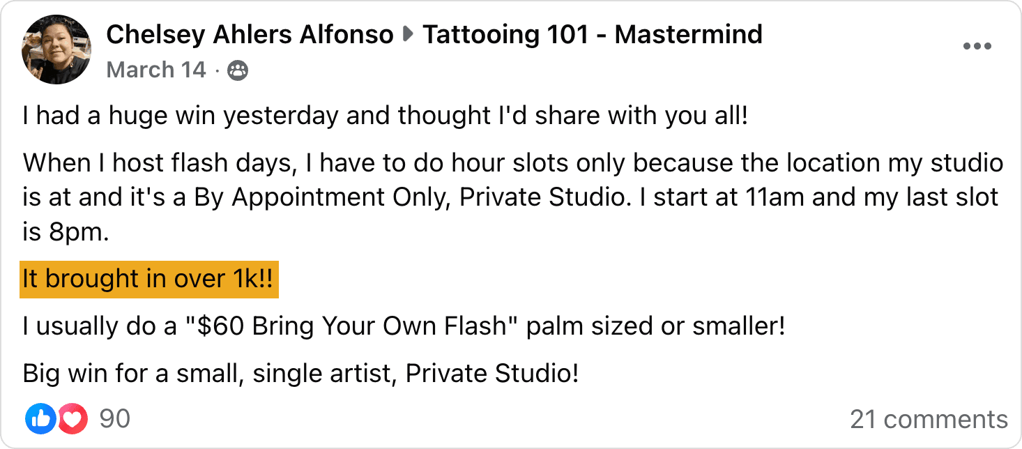Image resolution: width=1022 pixels, height=449 pixels.
Task: Go to Tattooing 101 - Mastermind group
Action: (592, 34)
